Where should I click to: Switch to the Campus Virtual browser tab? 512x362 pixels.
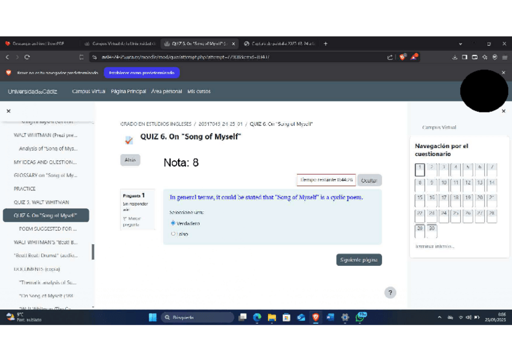pos(121,44)
